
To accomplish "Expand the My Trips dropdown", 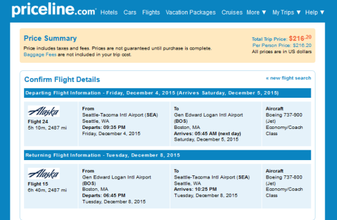I will (x=286, y=12).
